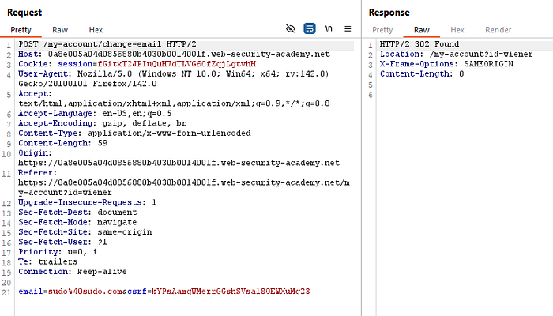Click the Sec-Fetch-Site: same-origin line
This screenshot has height=316, width=553.
(85, 231)
